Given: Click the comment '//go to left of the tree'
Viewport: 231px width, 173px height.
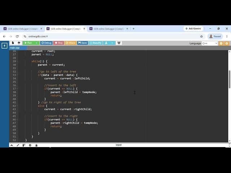Looking at the screenshot, I should (57, 71).
